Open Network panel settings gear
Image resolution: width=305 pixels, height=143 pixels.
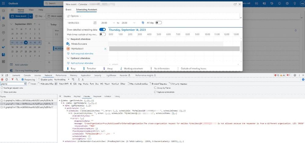pos(303,79)
